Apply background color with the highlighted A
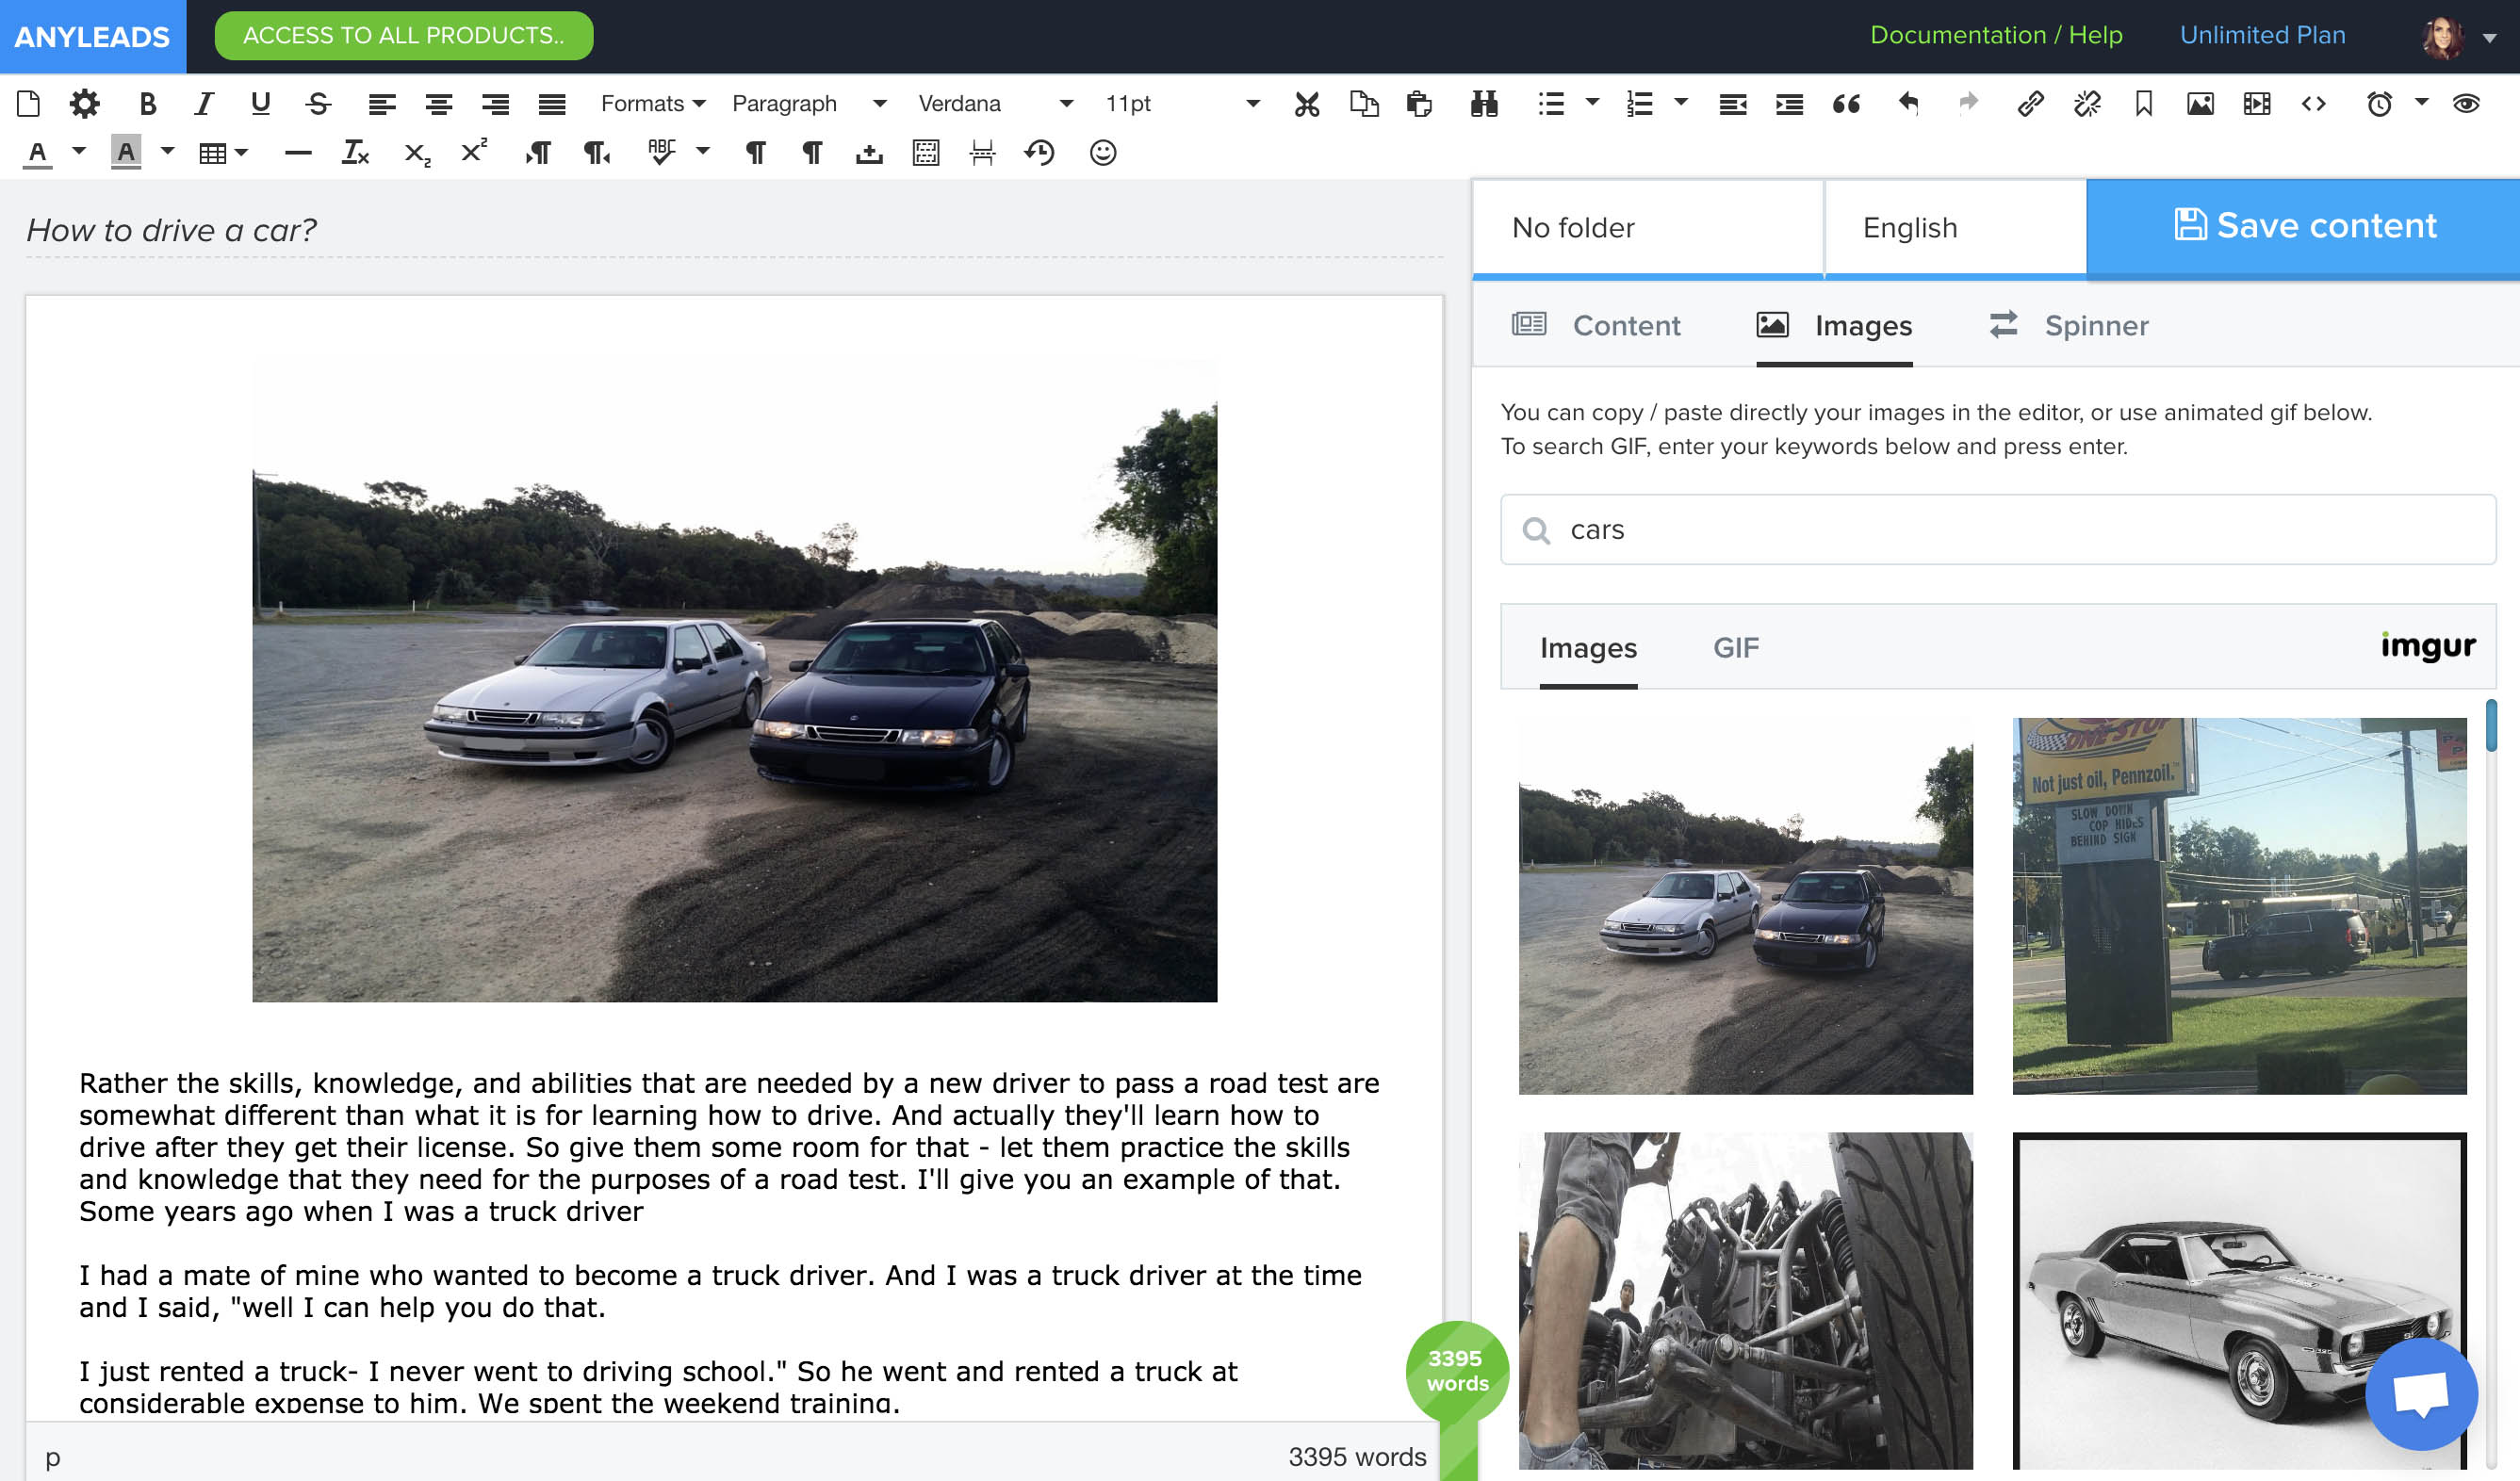This screenshot has width=2520, height=1481. pyautogui.click(x=126, y=153)
